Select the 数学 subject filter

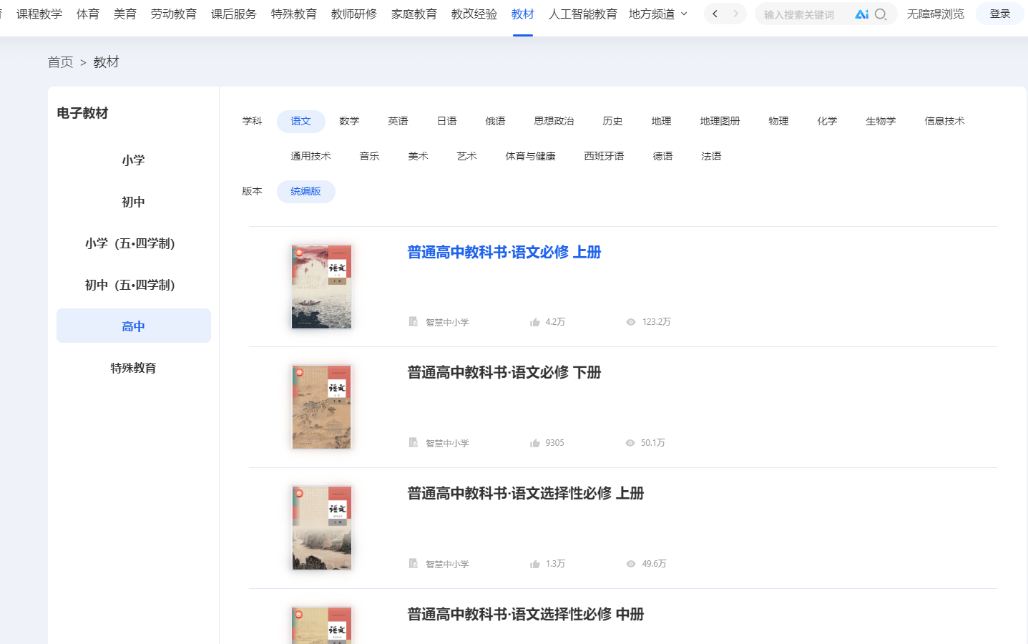pyautogui.click(x=350, y=122)
